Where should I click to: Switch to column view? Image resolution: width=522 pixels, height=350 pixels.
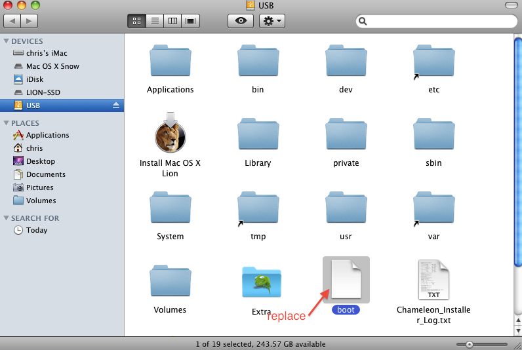pos(172,21)
